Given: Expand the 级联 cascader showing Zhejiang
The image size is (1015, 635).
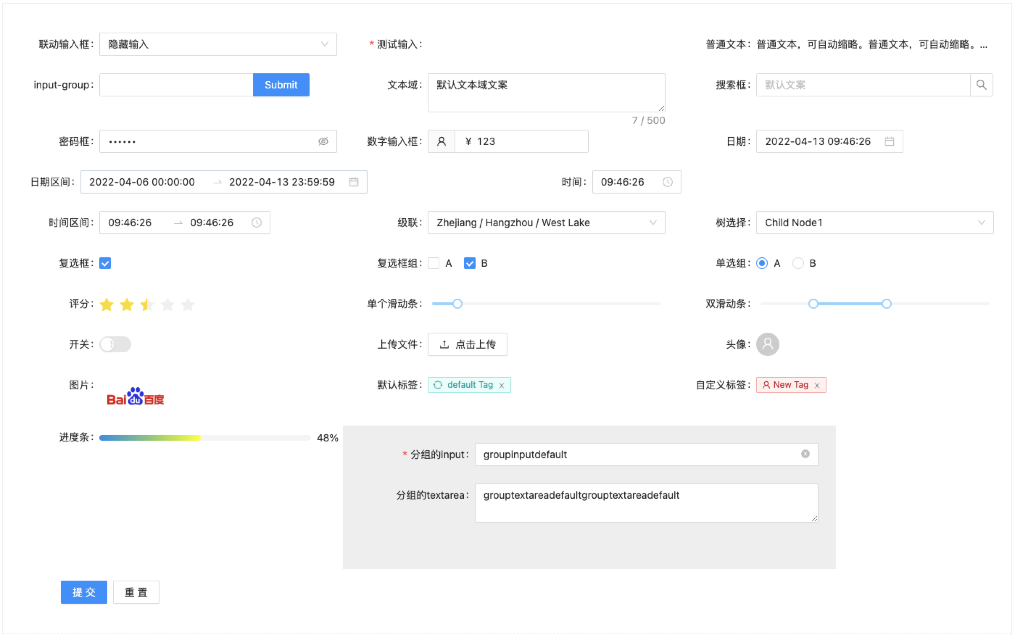Looking at the screenshot, I should [x=546, y=223].
